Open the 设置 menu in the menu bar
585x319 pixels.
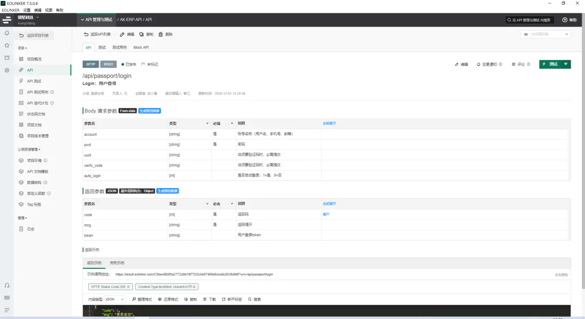coord(27,10)
